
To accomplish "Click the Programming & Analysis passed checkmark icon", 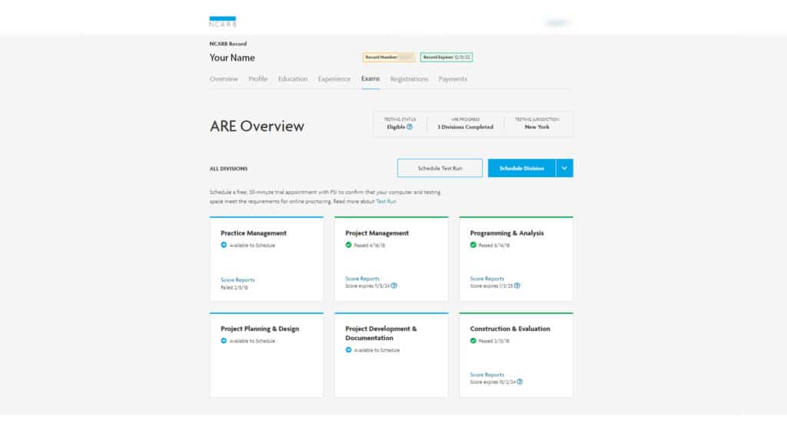I will pyautogui.click(x=473, y=245).
